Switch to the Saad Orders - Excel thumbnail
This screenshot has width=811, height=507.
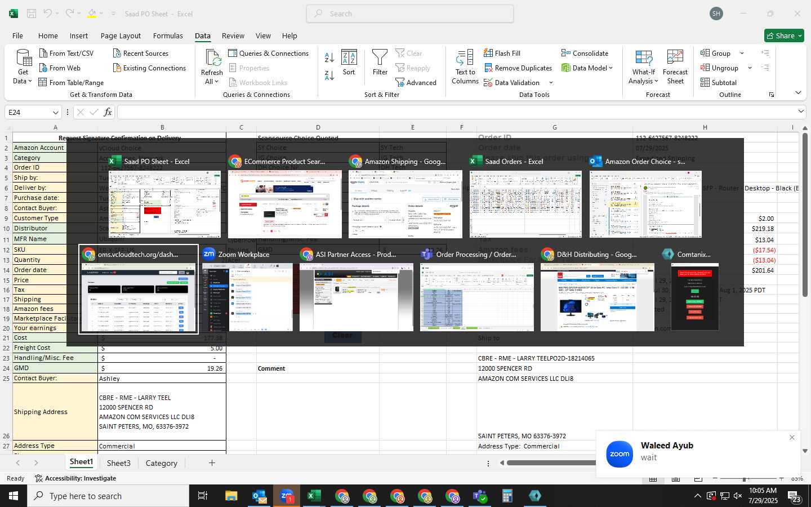525,197
